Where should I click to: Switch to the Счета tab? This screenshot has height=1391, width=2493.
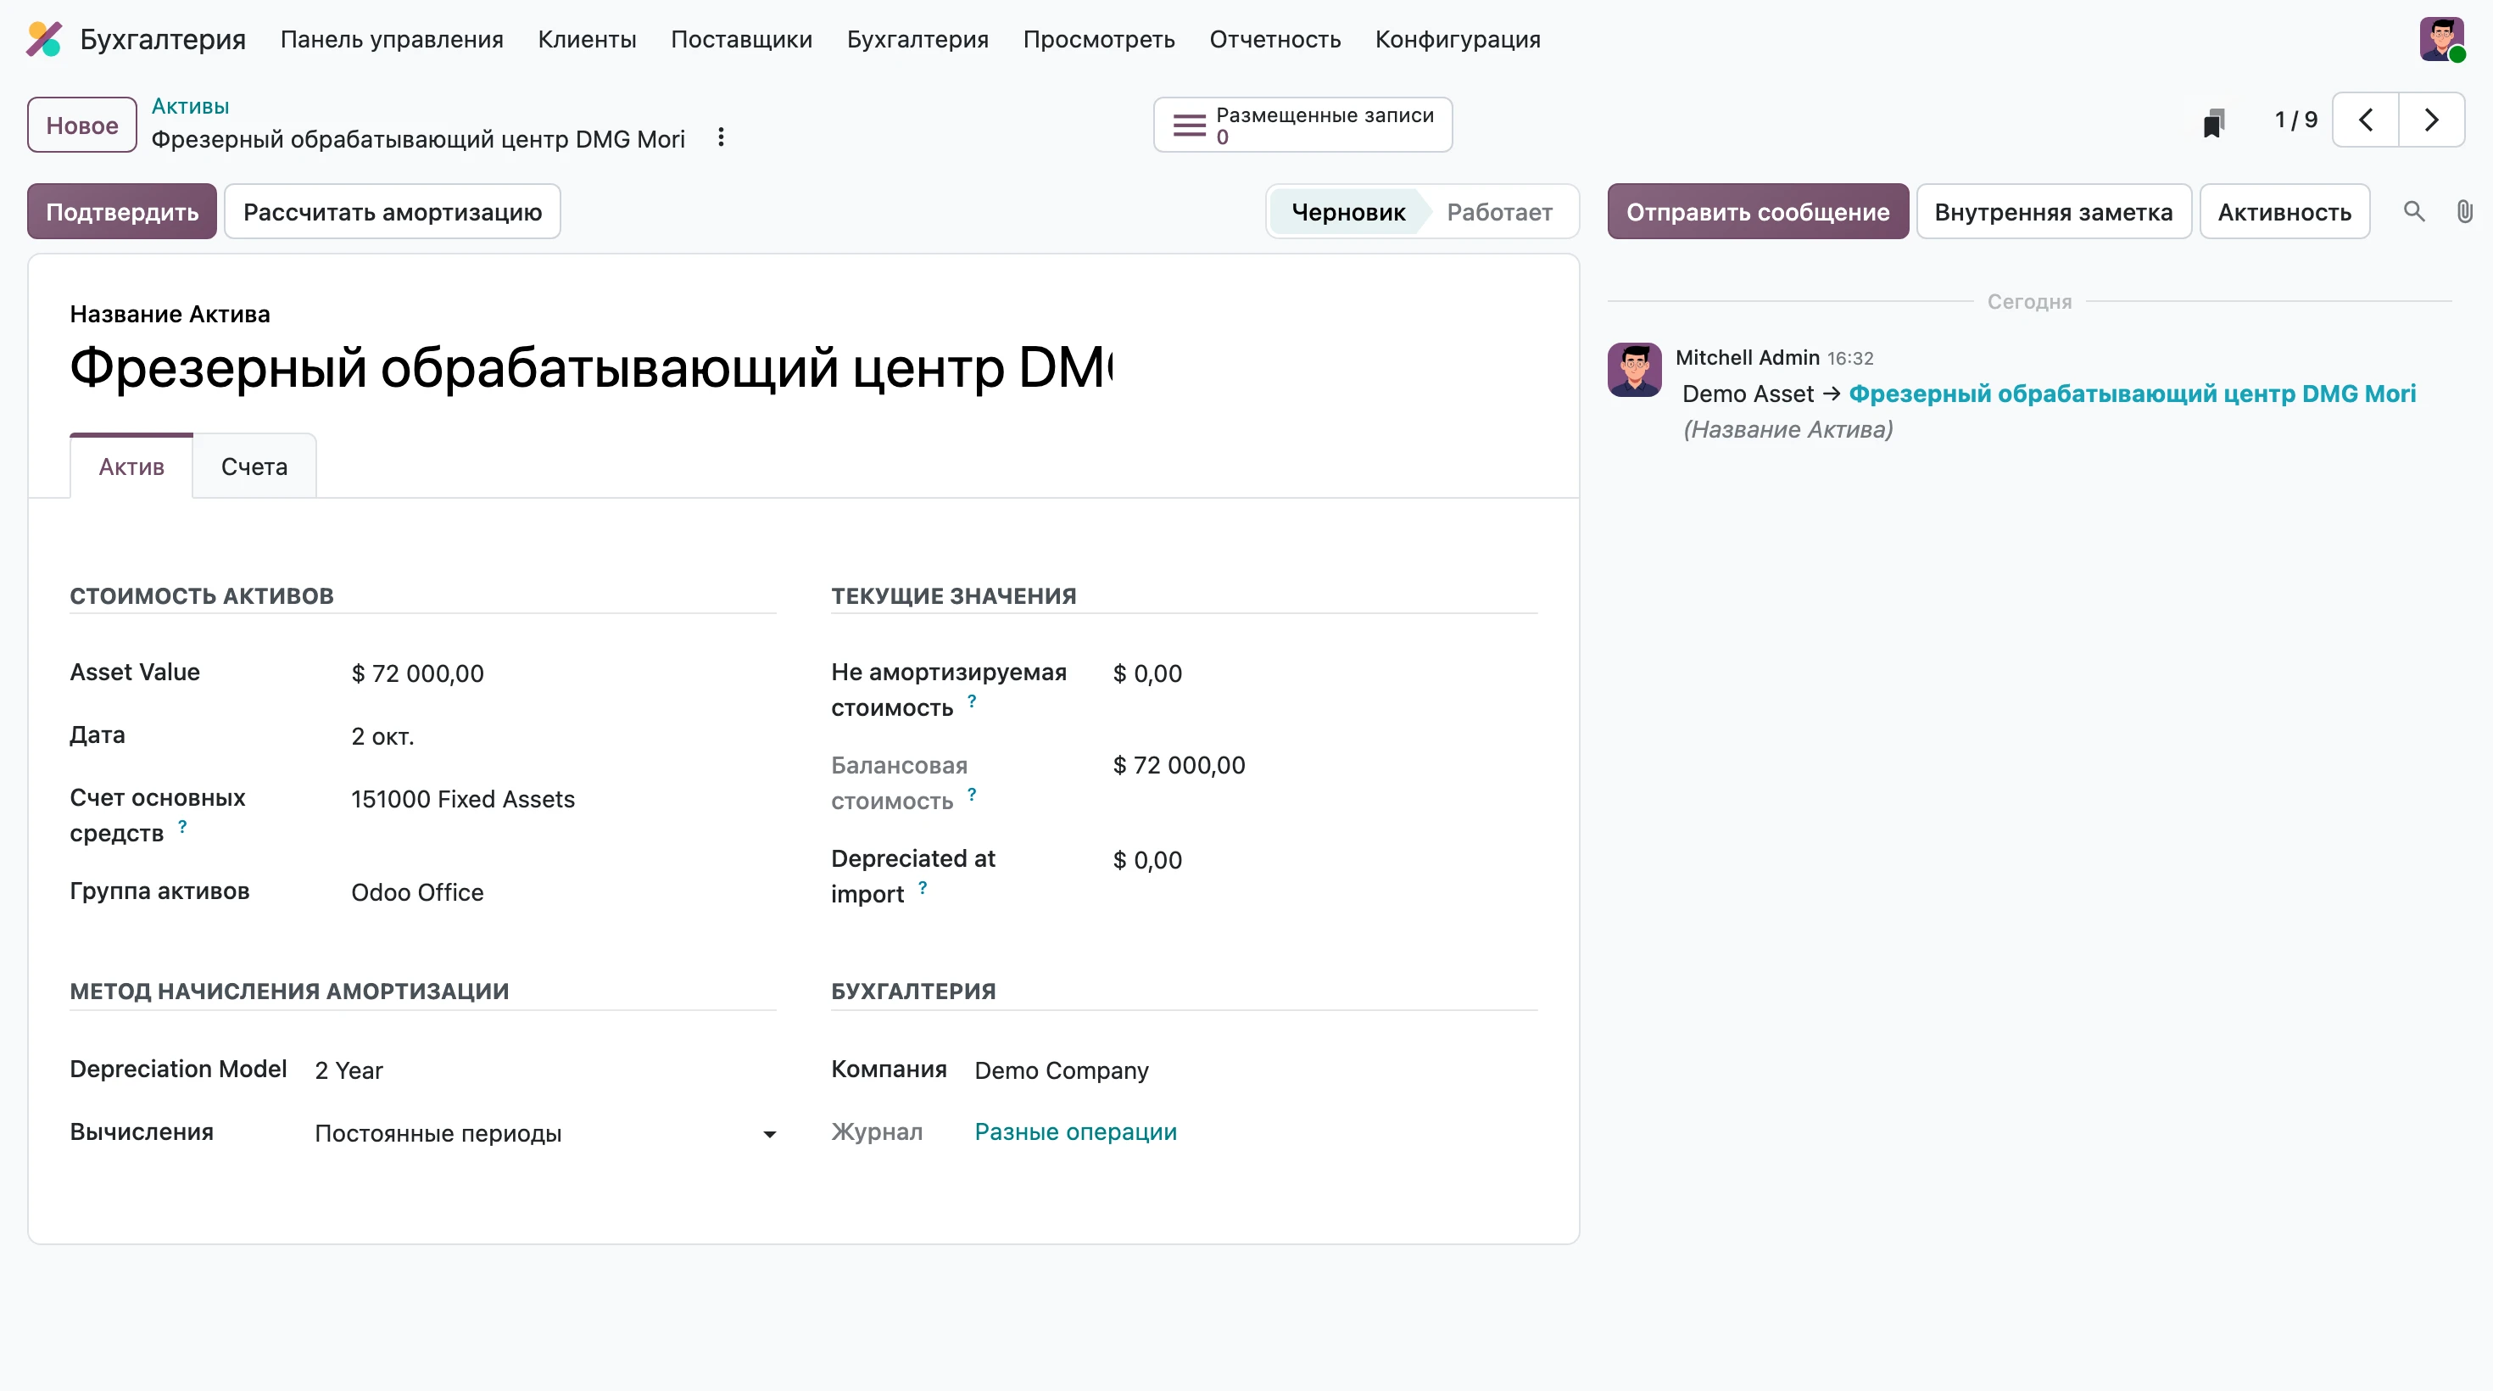click(254, 466)
